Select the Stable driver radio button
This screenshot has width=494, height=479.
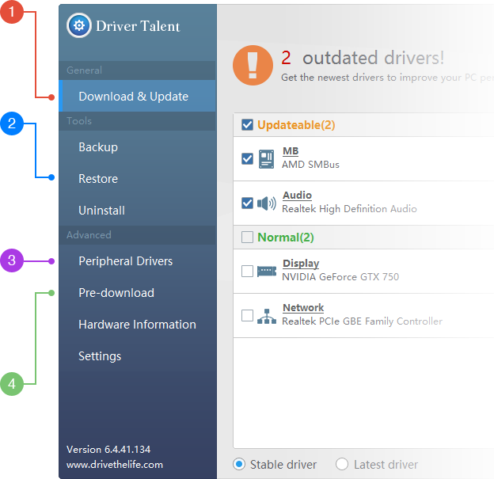click(x=239, y=464)
